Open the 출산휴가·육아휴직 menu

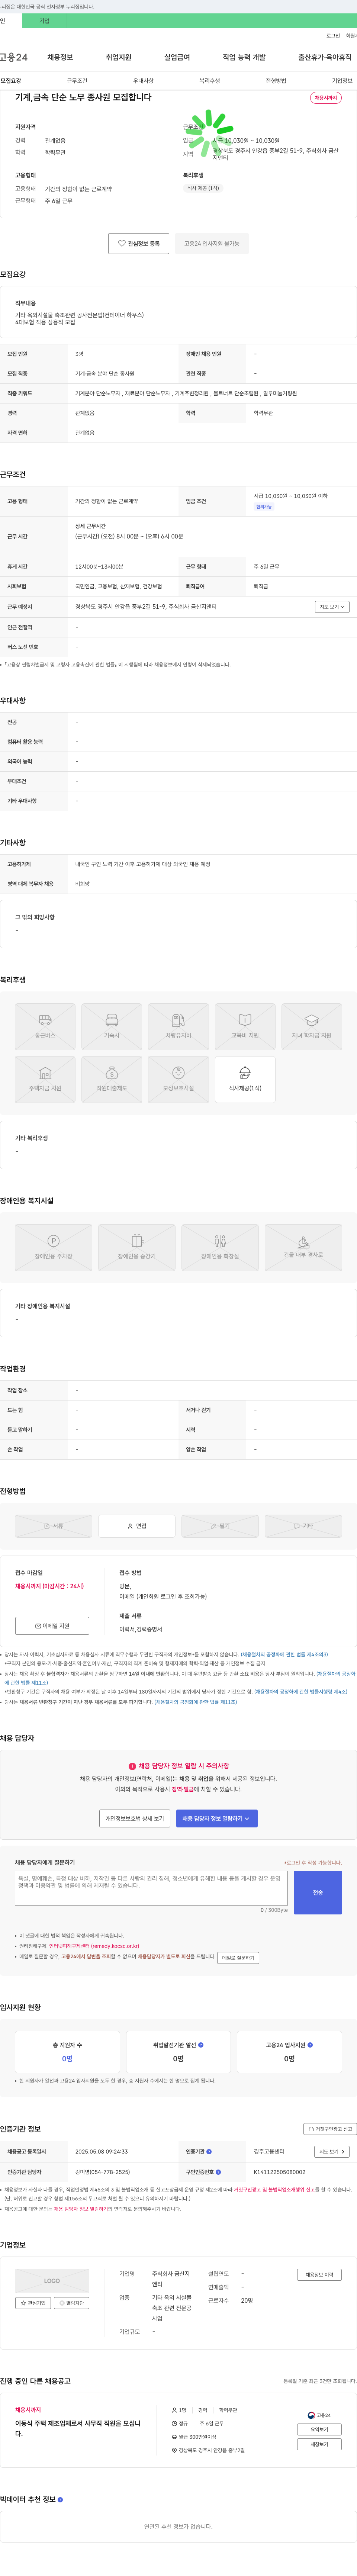pos(325,57)
